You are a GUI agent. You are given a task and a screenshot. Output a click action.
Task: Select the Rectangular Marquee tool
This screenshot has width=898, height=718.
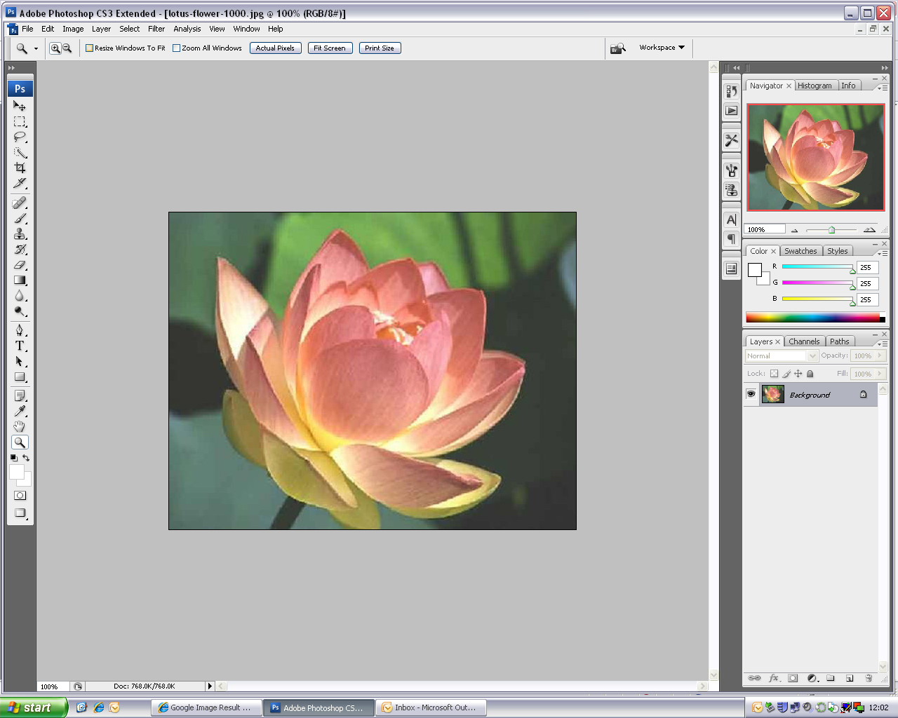tap(20, 121)
